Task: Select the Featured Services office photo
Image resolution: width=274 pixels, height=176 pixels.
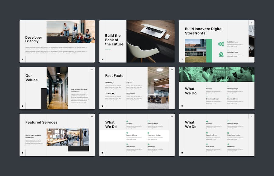Action: click(68, 137)
